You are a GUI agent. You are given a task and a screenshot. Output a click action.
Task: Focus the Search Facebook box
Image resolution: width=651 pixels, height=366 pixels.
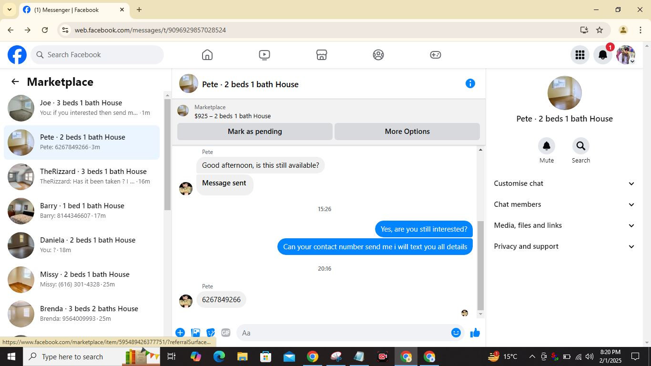coord(98,55)
